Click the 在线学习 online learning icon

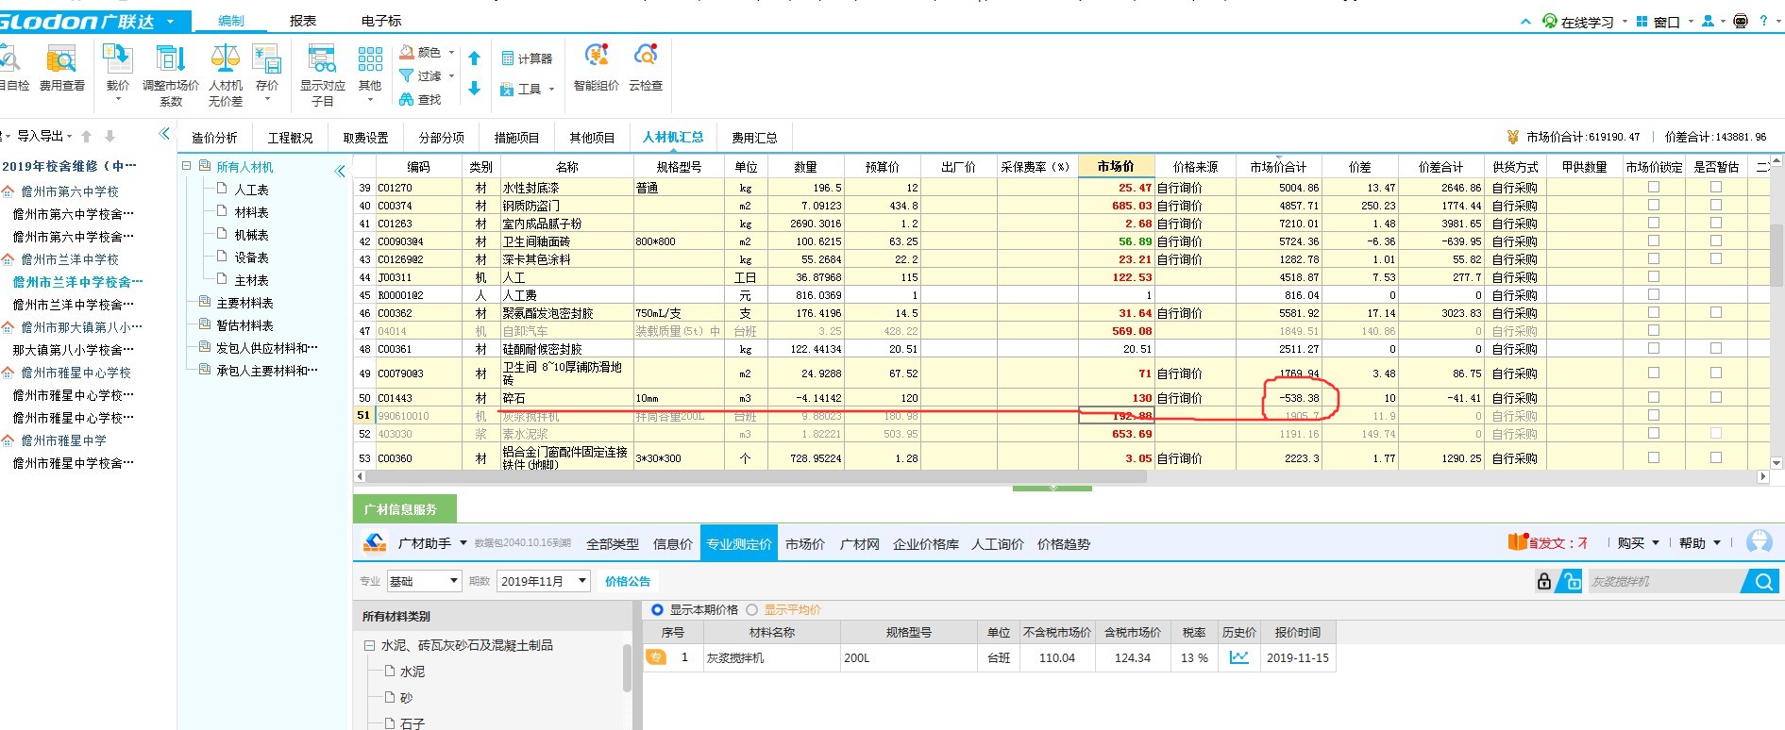tap(1550, 21)
